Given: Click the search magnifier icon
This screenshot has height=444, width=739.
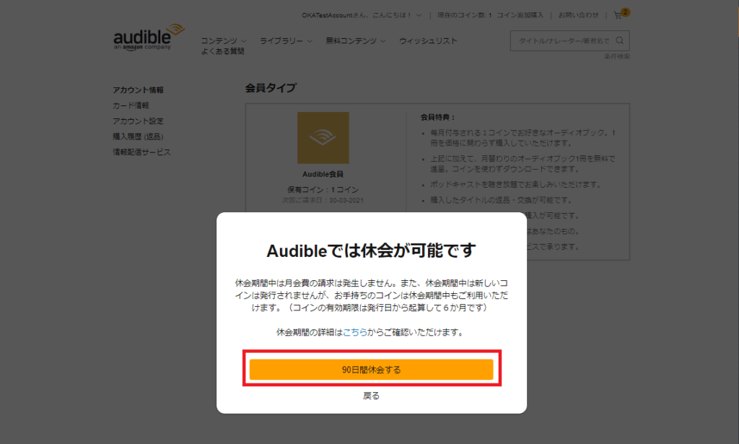Looking at the screenshot, I should pos(620,41).
